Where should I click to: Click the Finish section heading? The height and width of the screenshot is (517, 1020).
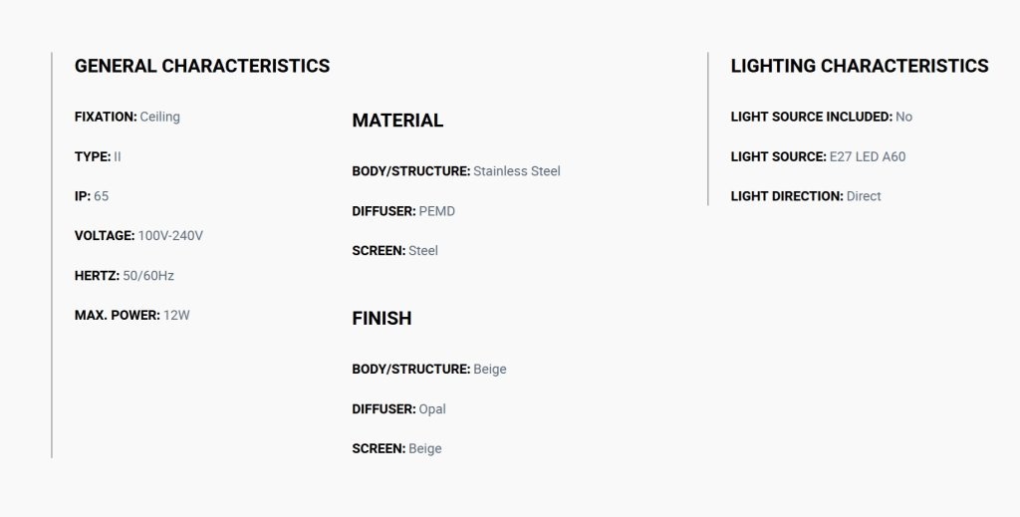(x=382, y=318)
